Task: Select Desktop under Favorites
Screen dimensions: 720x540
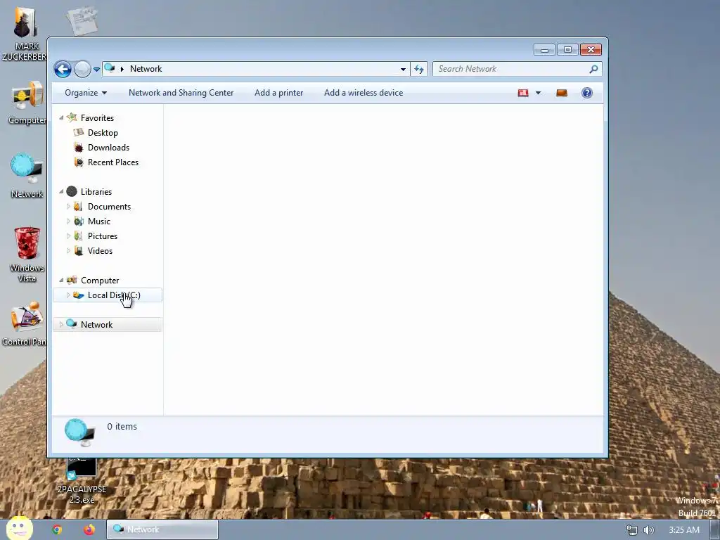Action: 103,133
